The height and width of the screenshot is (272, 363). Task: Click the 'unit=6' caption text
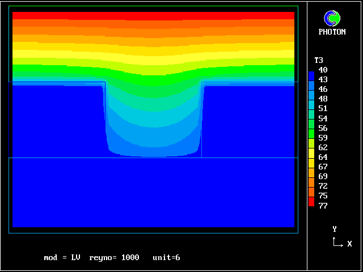[x=166, y=258]
